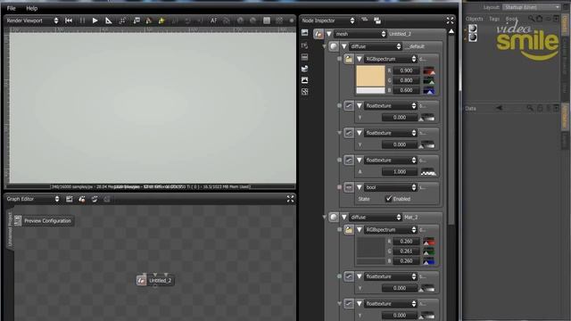
Task: Collapse the bool node triangle
Action: (359, 187)
